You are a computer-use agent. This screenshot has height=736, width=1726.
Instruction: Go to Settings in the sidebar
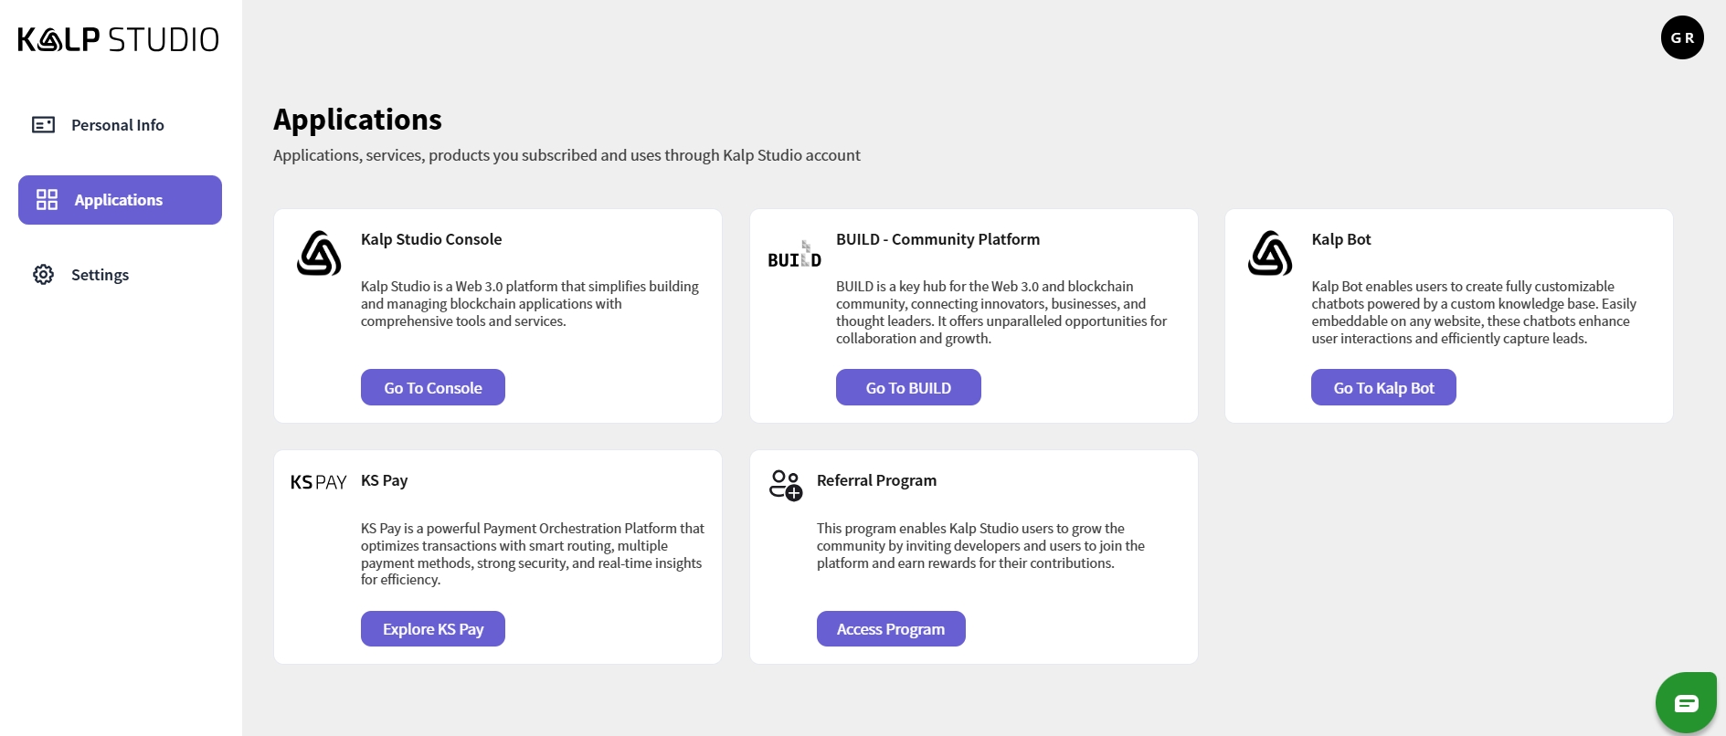click(x=100, y=275)
